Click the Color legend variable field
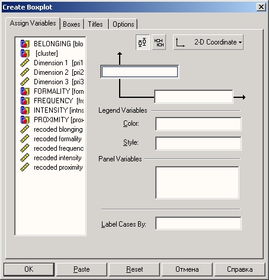Viewport: 269px width, 280px height. tap(198, 124)
